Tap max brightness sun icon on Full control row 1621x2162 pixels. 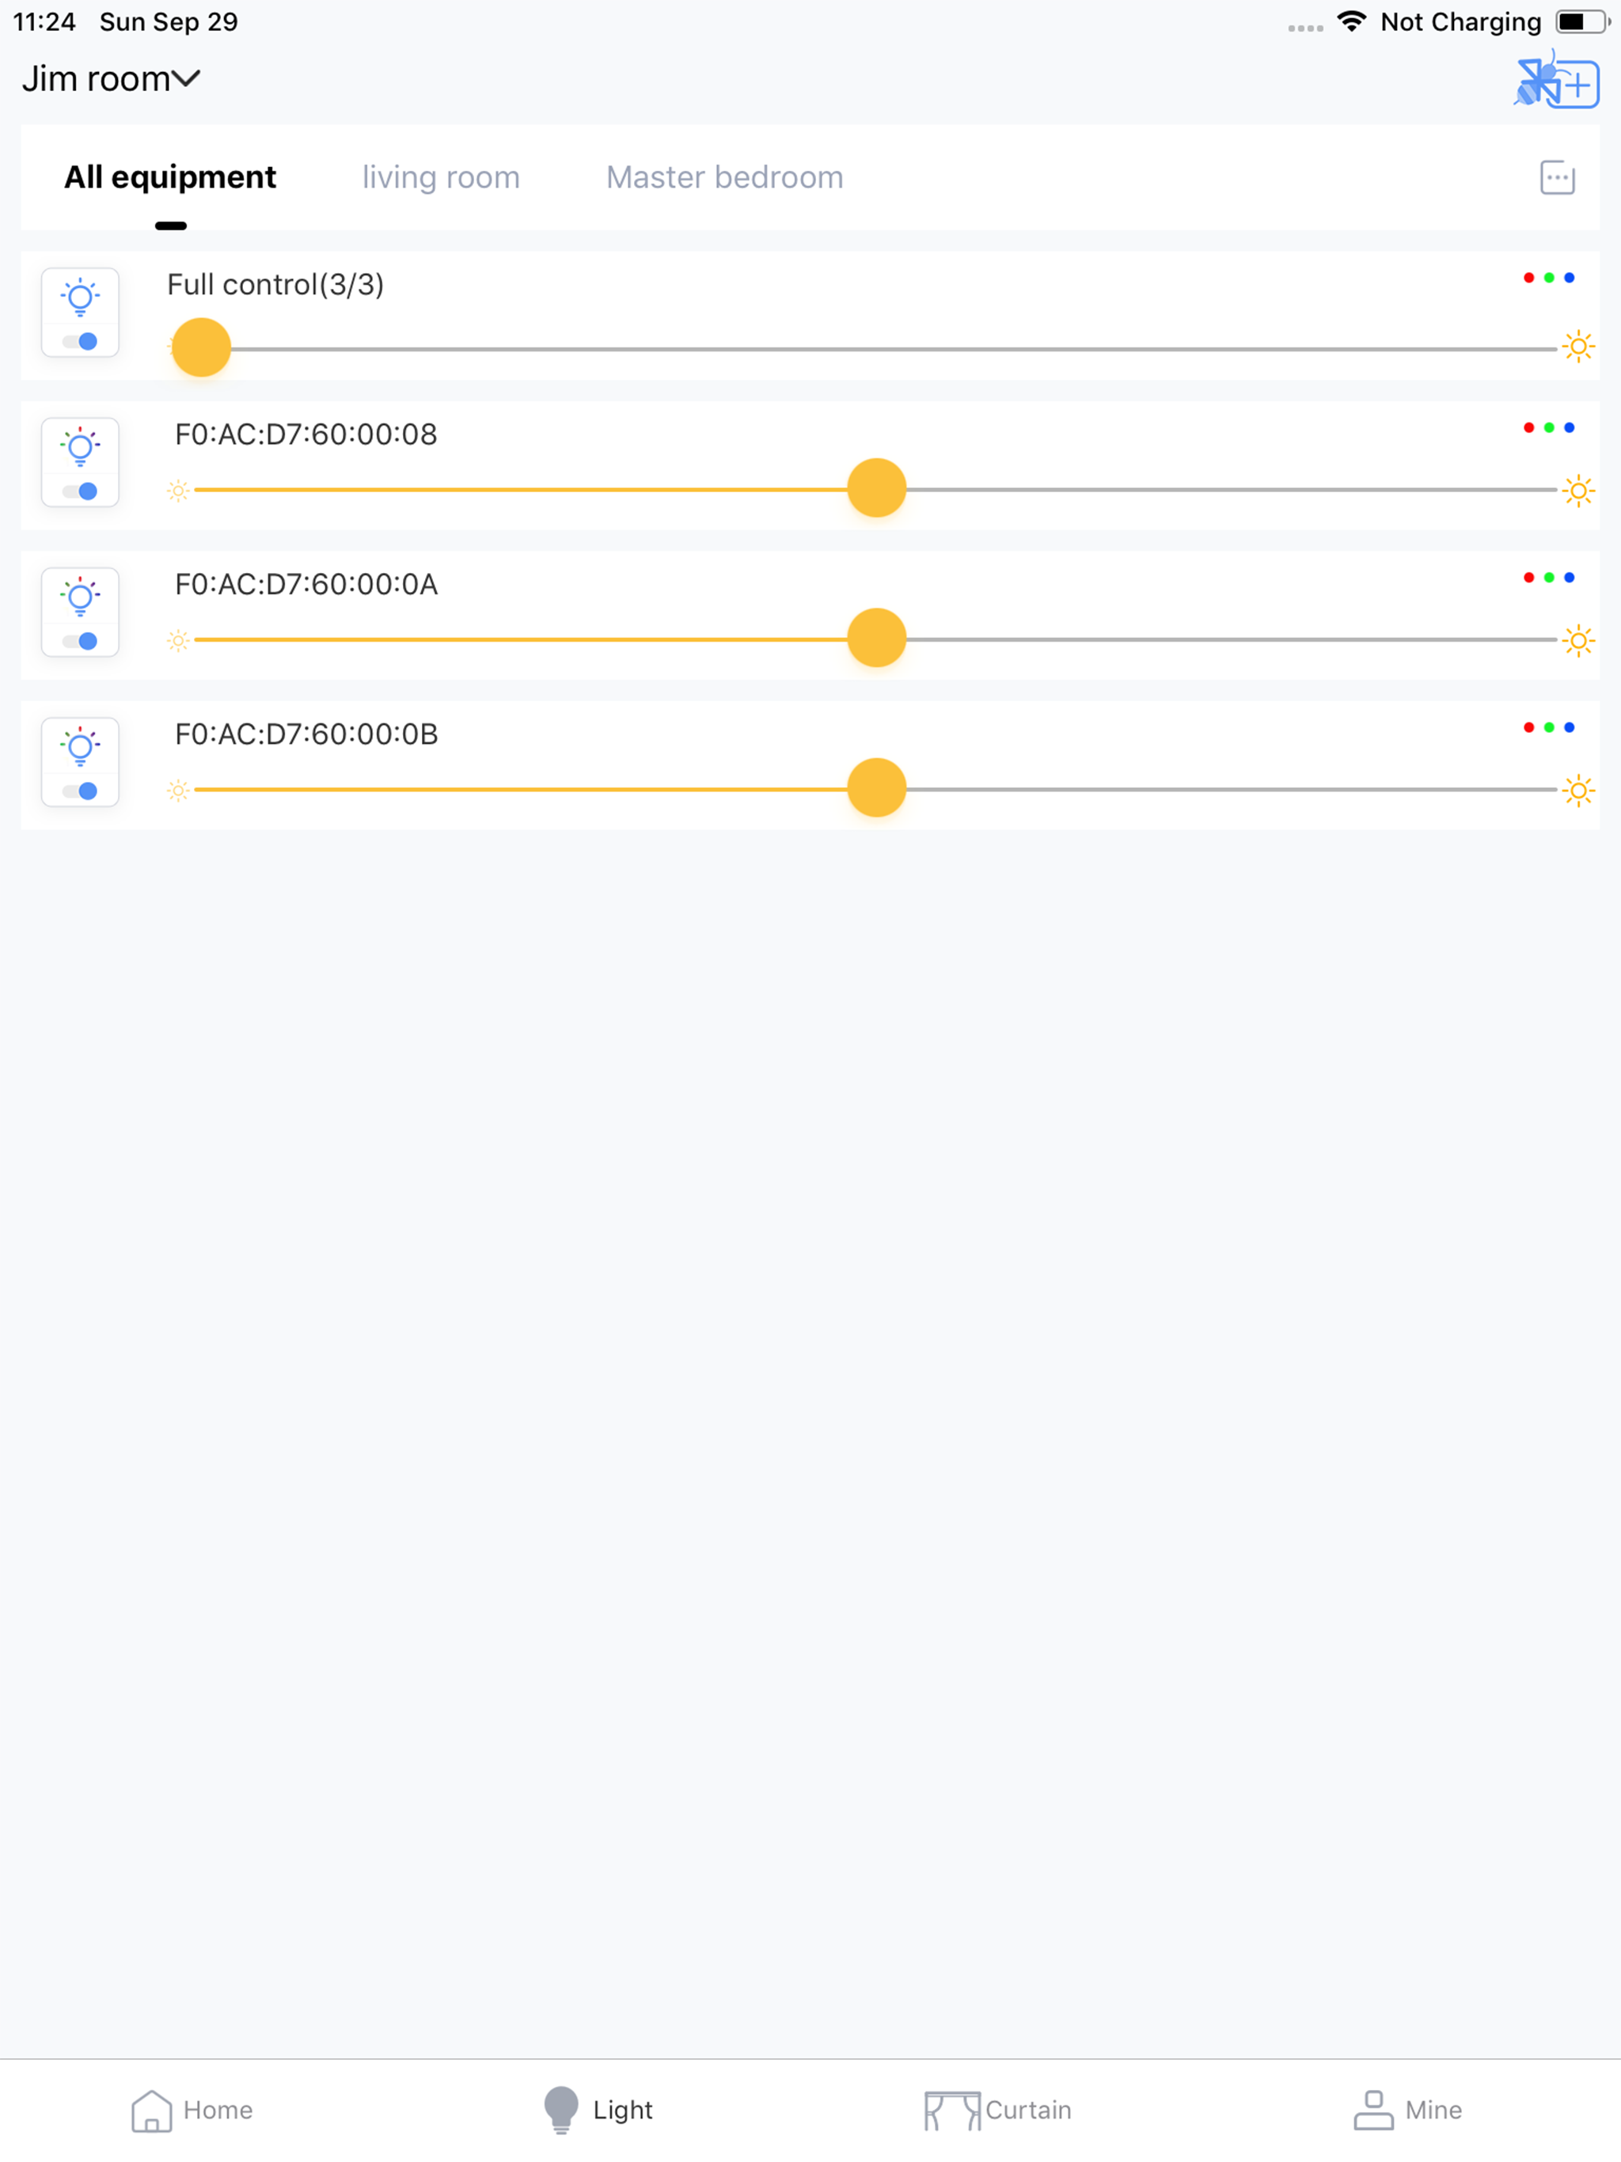pos(1578,346)
